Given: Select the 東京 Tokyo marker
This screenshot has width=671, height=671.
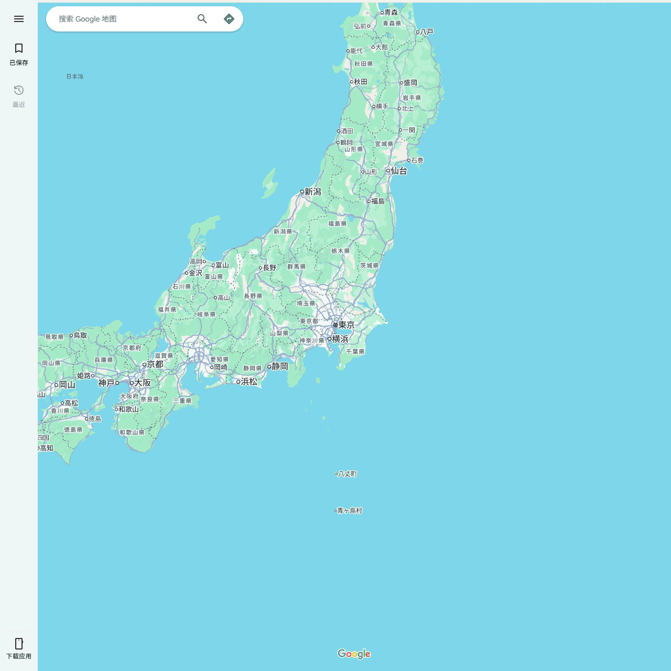Looking at the screenshot, I should click(336, 325).
